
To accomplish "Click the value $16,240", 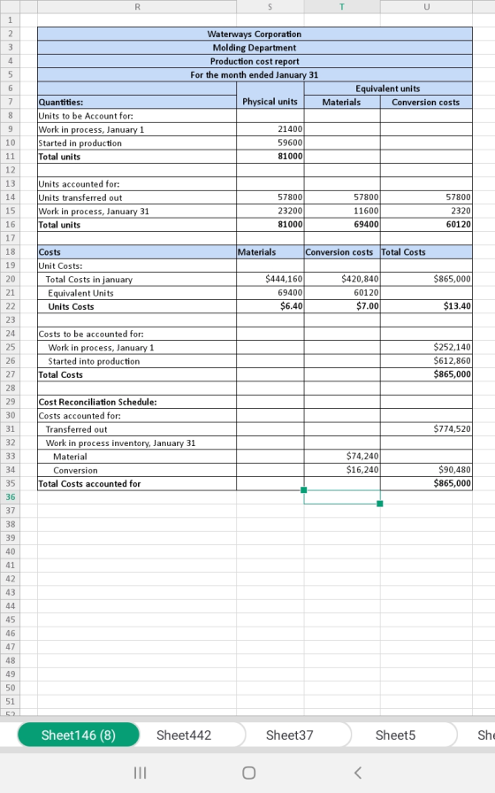I will coord(362,470).
